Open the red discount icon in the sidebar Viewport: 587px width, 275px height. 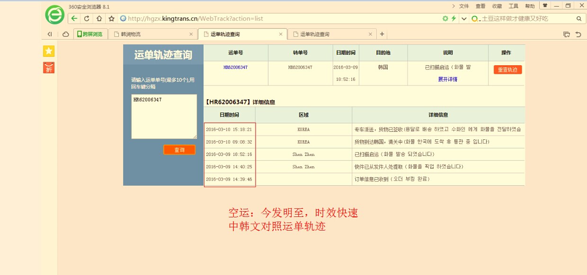49,68
